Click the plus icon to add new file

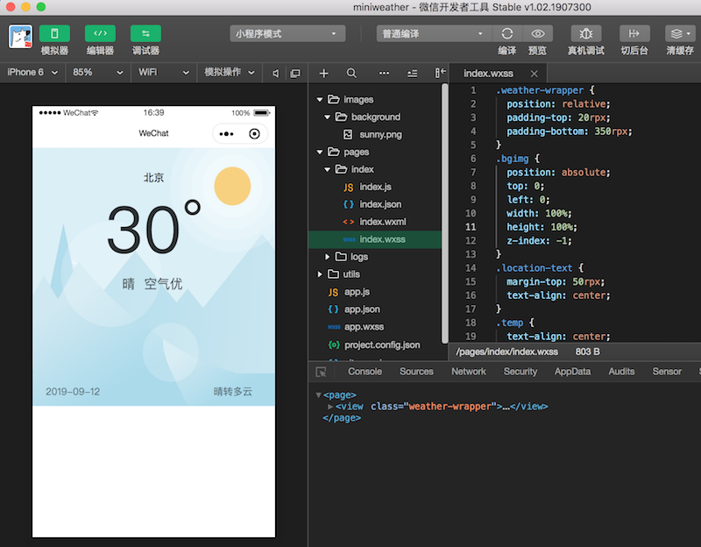(x=324, y=74)
